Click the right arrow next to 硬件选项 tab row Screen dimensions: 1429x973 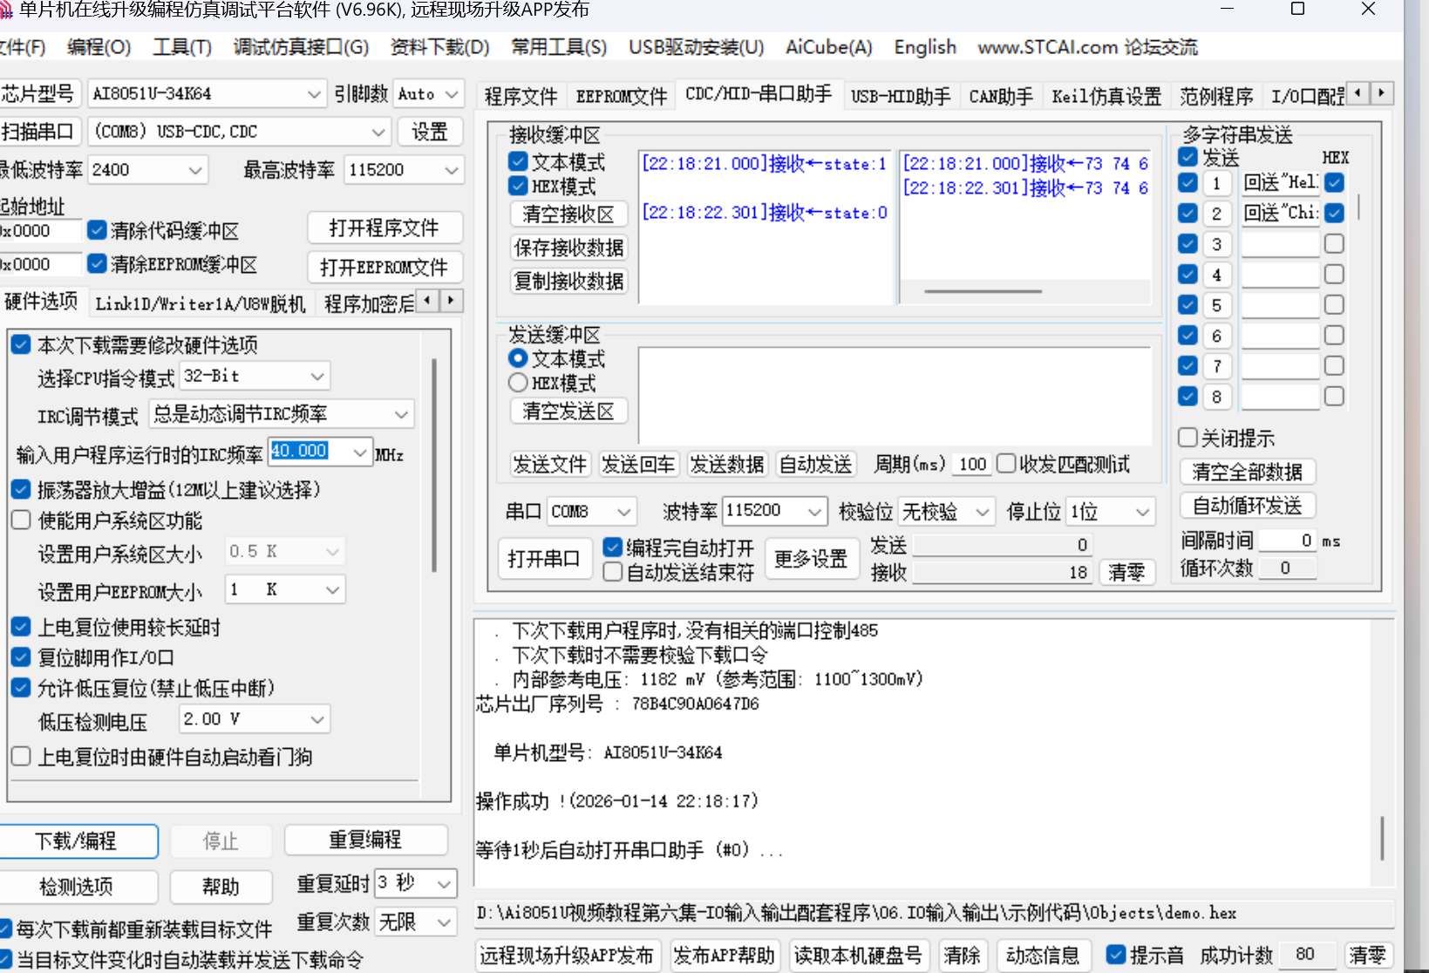click(451, 301)
